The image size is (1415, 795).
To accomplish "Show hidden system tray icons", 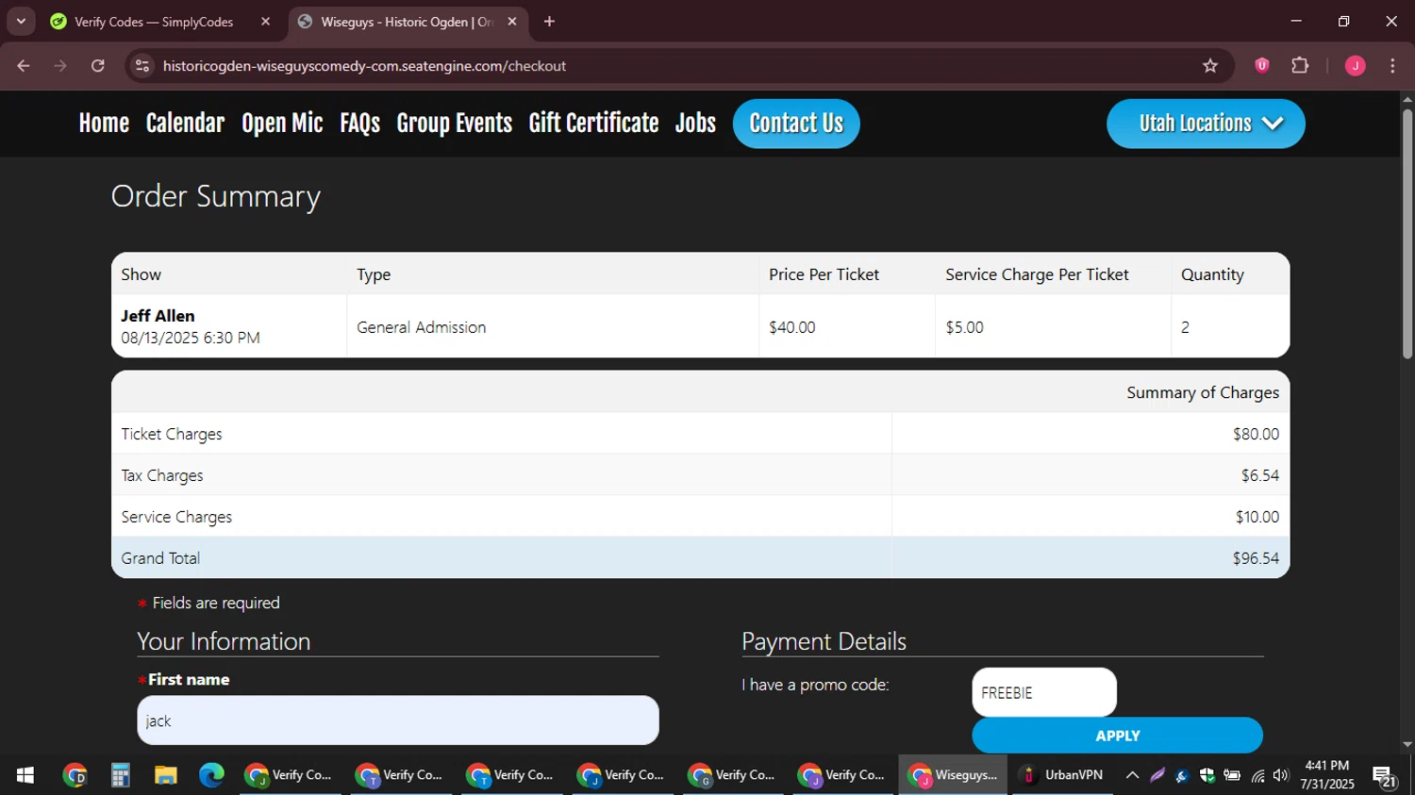I will coord(1132,775).
